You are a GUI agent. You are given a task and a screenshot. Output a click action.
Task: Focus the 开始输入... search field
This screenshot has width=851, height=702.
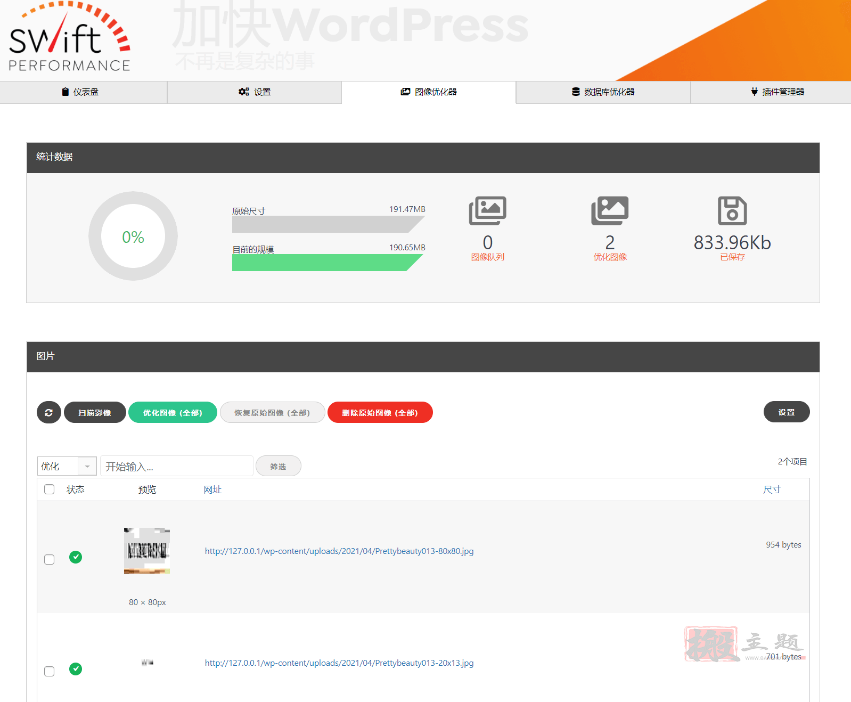176,466
